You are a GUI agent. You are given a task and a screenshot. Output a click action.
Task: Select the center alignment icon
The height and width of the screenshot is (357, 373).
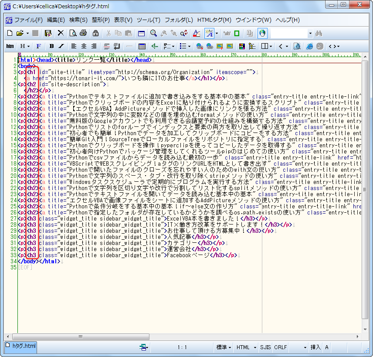[x=84, y=46]
